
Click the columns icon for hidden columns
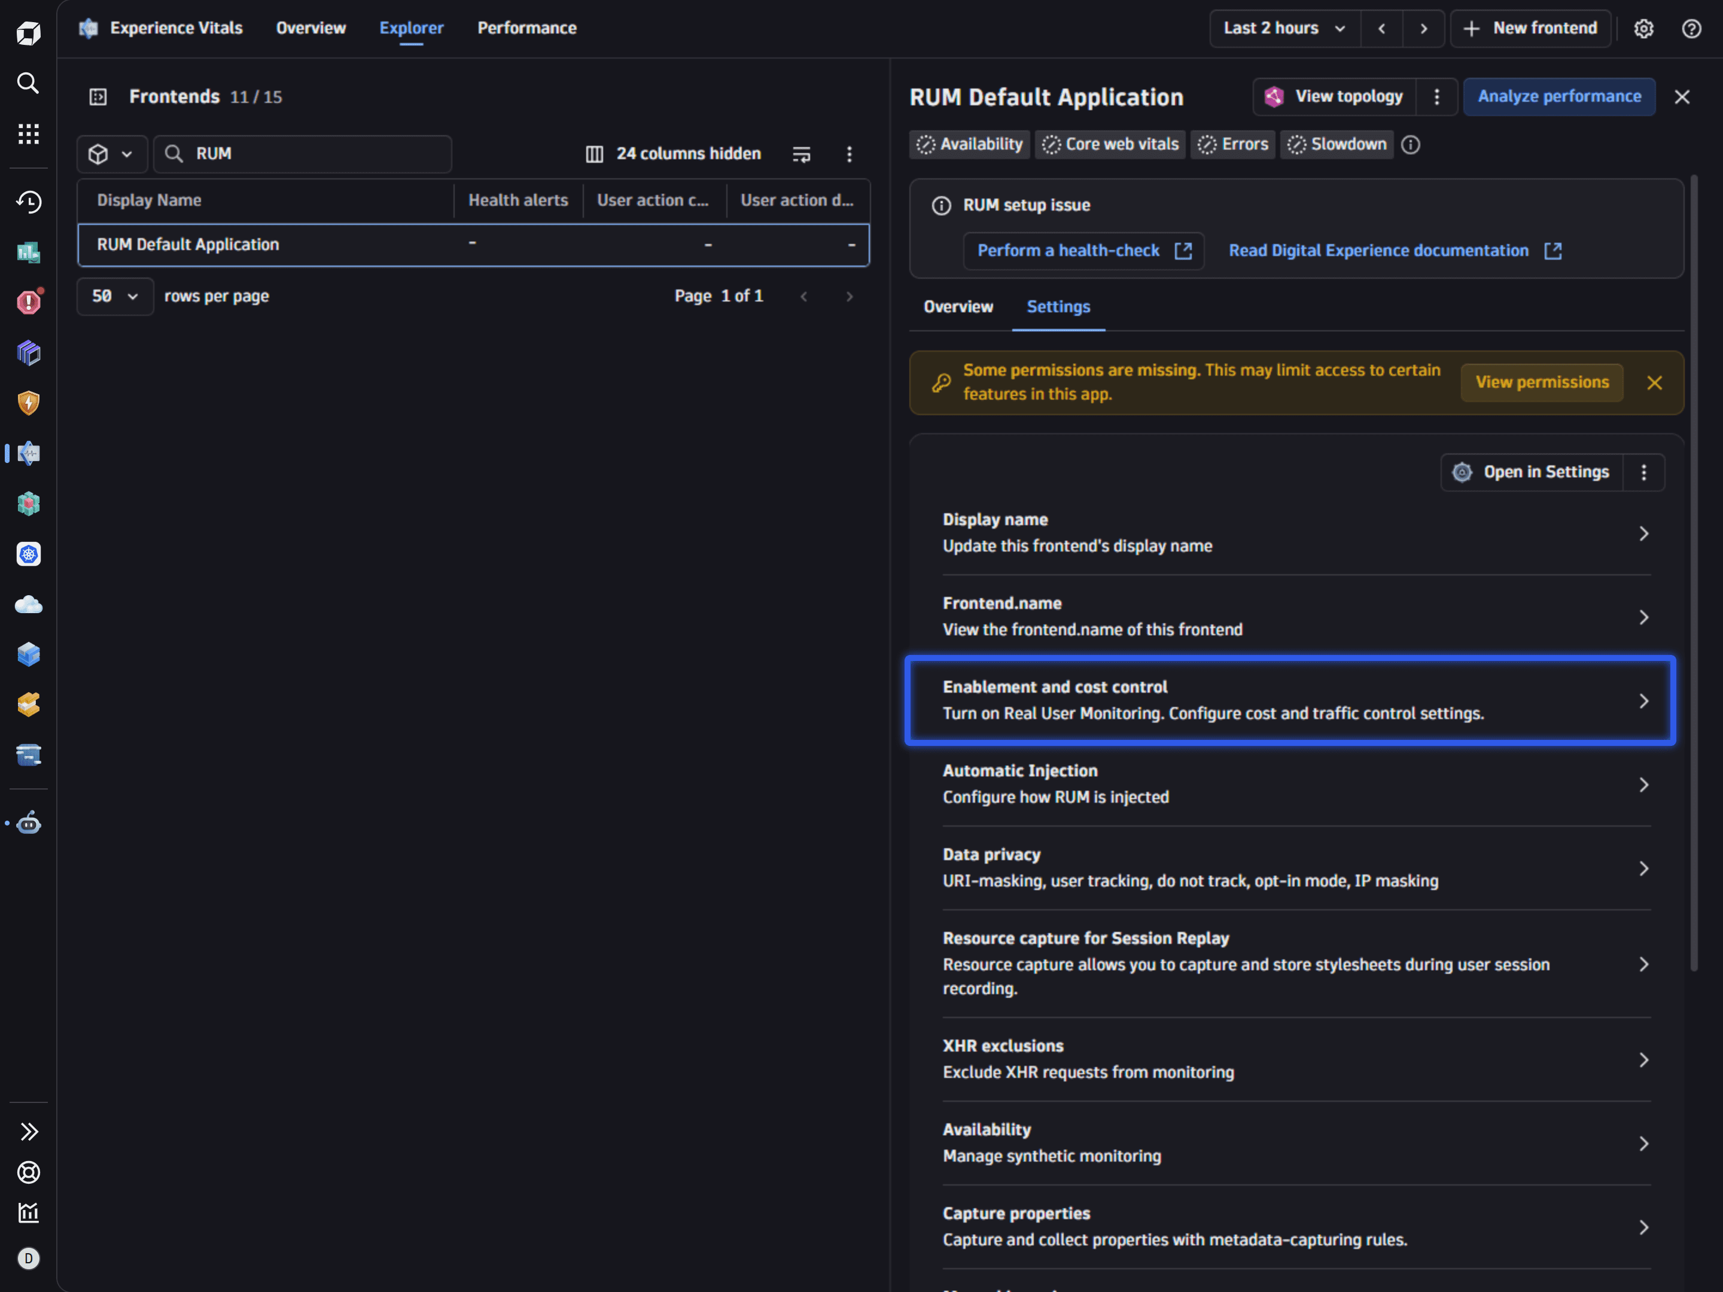click(593, 154)
